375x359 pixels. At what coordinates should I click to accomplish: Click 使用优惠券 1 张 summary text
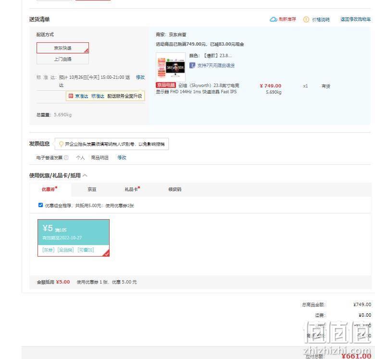point(107,282)
